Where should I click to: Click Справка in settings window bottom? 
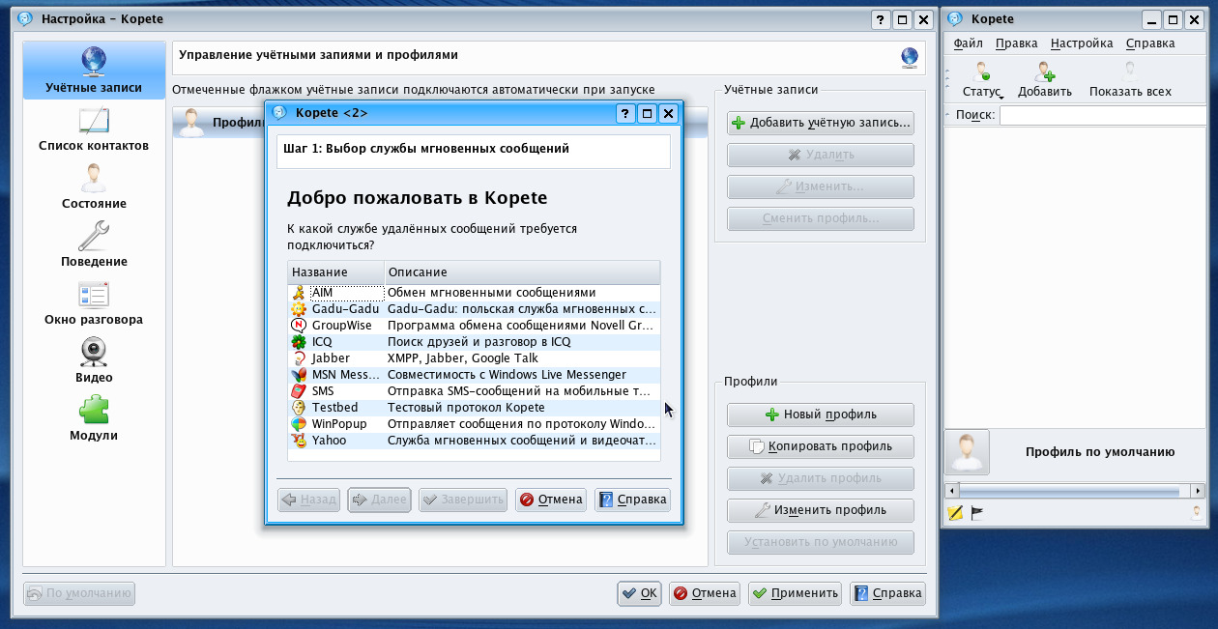(887, 593)
